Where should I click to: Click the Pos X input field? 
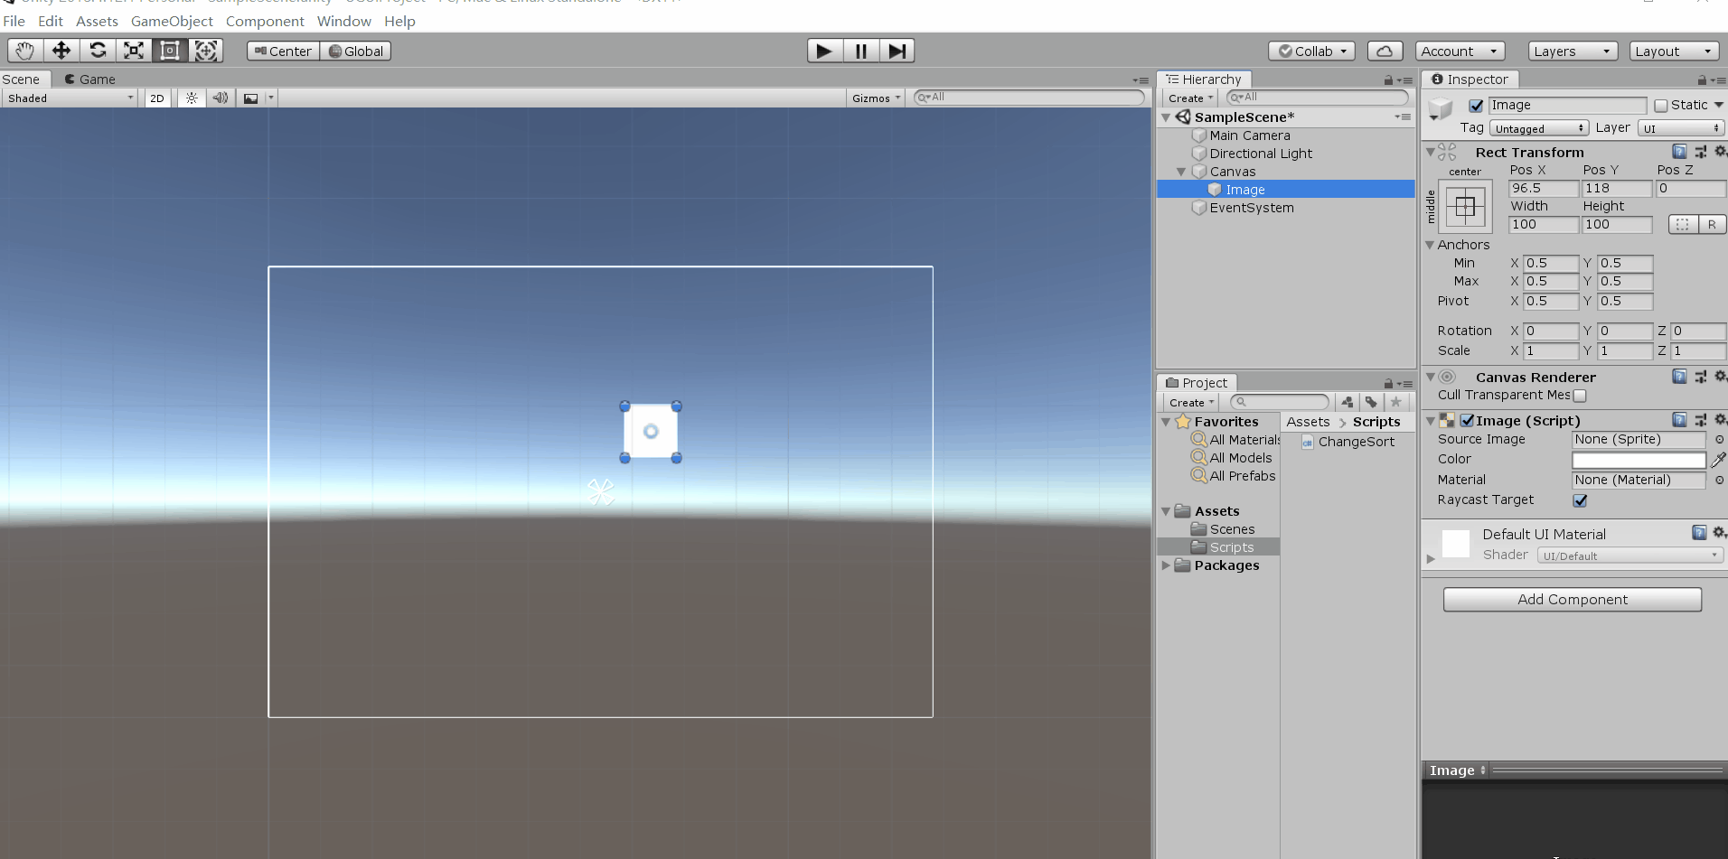pos(1543,189)
